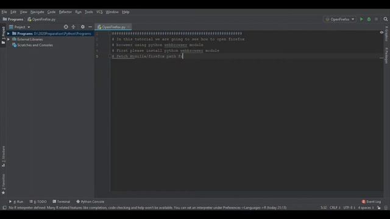Open the 4 spaces indent selector
390x219 pixels.
[x=366, y=207]
